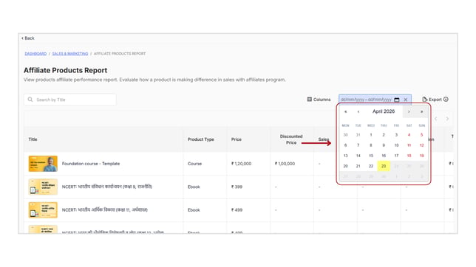Open the Columns chooser
Viewport: 476px width, 267px height.
point(319,100)
